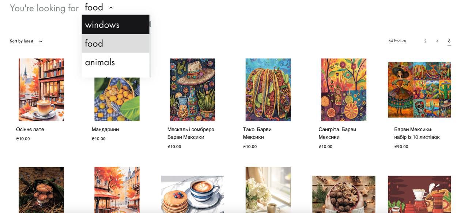
Task: Select the 6 column grid view
Action: [449, 41]
